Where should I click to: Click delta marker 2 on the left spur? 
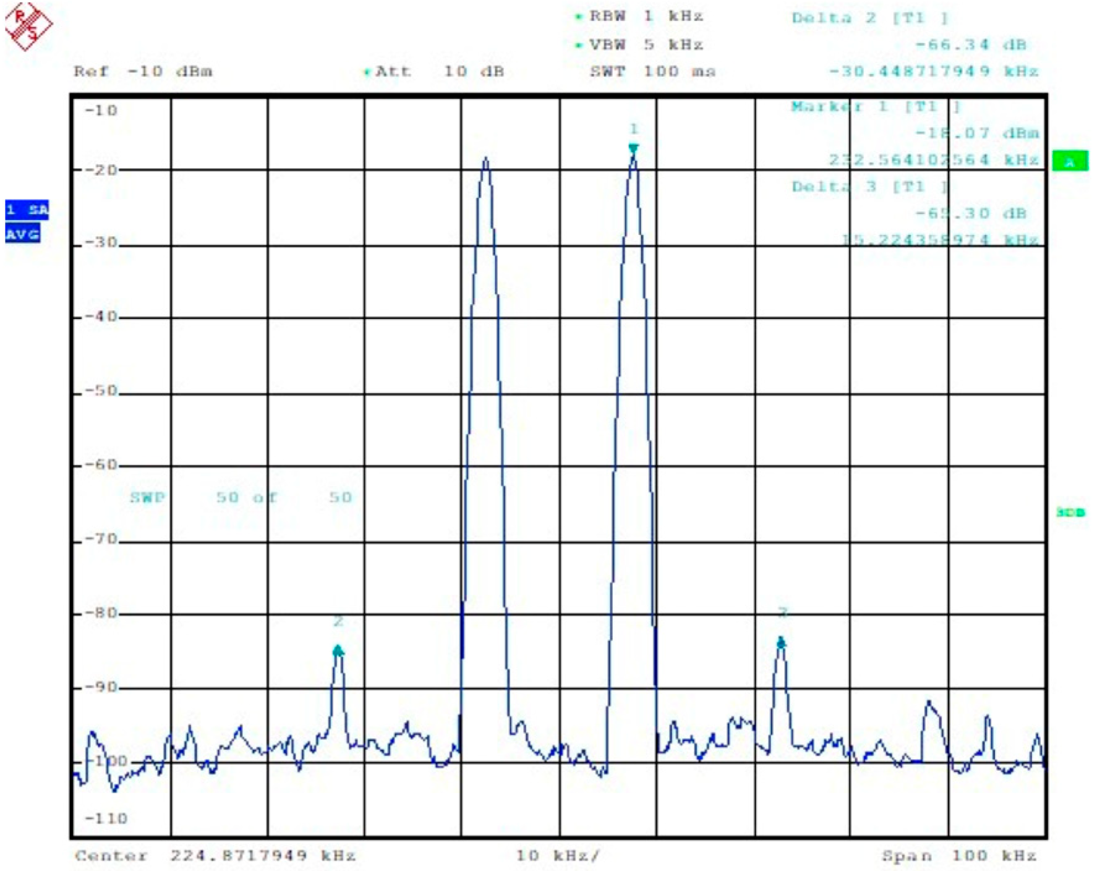[x=338, y=650]
